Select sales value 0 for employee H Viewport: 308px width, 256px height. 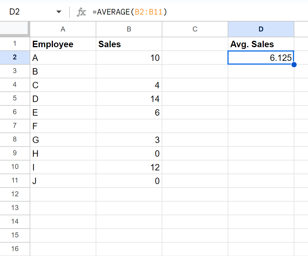pos(129,153)
